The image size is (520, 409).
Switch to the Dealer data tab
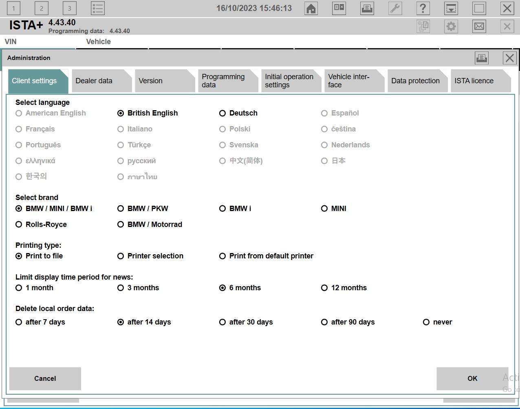101,81
